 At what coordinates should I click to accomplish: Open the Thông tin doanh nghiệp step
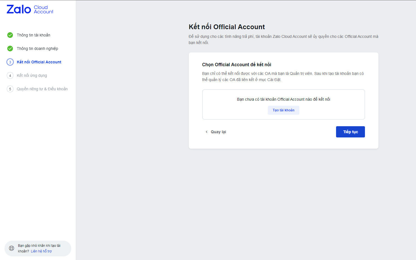[x=37, y=49]
